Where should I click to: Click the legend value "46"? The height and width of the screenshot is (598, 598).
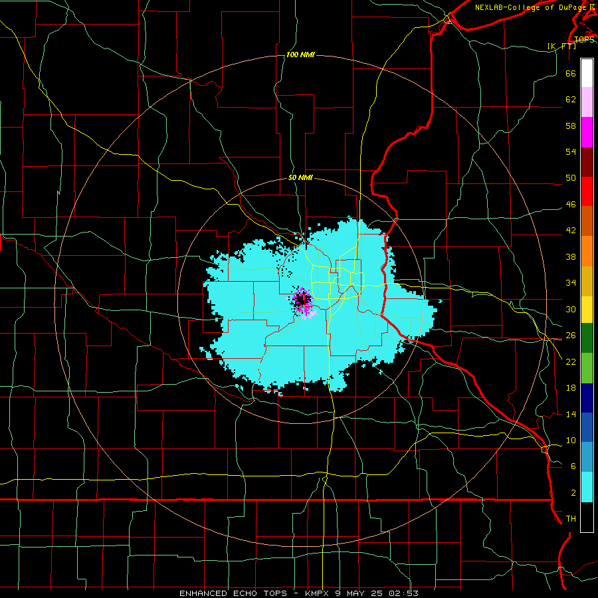[571, 205]
